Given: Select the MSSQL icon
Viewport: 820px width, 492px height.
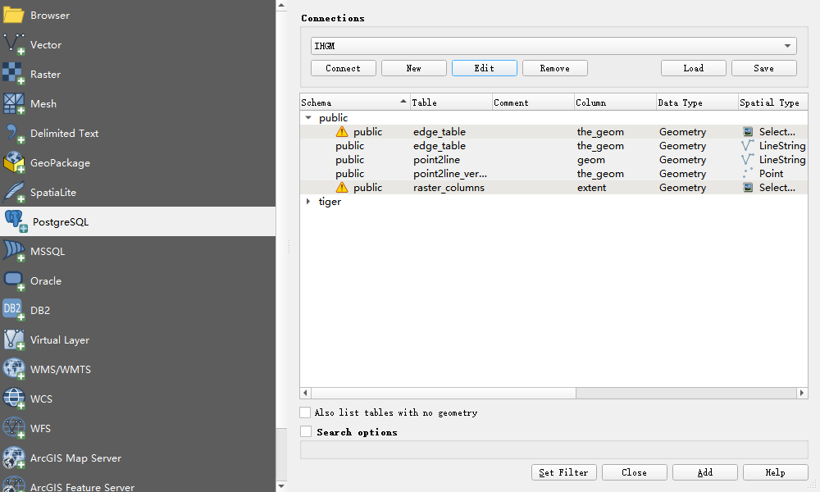Looking at the screenshot, I should [x=14, y=251].
